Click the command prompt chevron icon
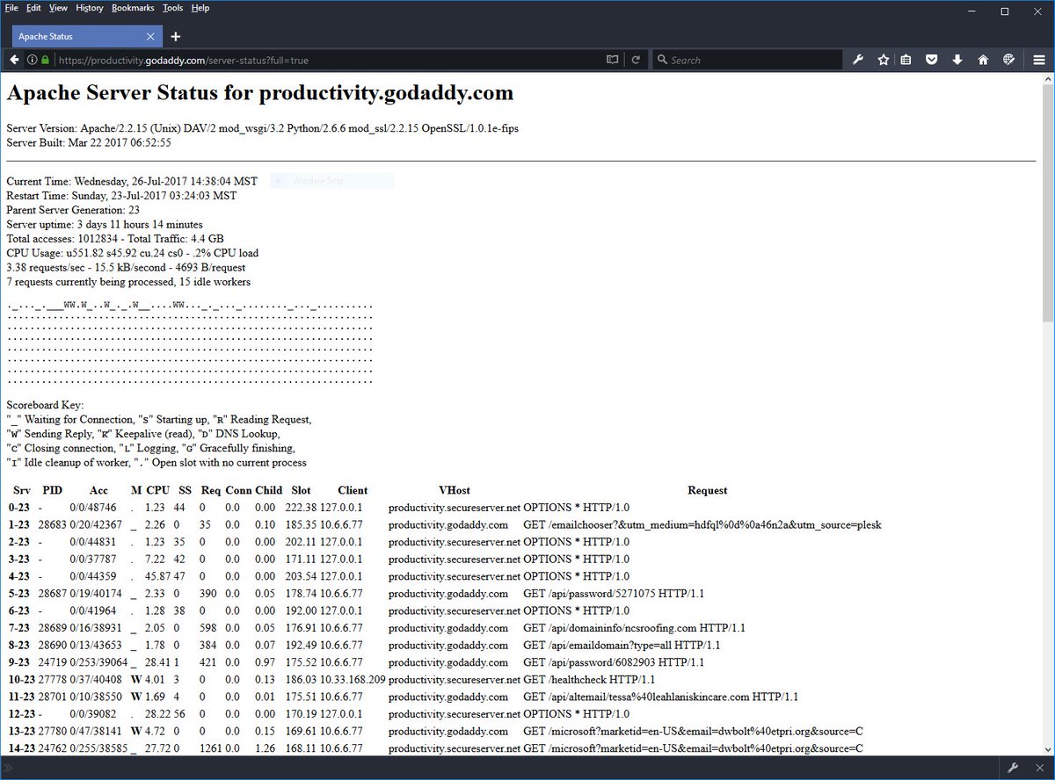This screenshot has width=1055, height=780. (x=9, y=767)
